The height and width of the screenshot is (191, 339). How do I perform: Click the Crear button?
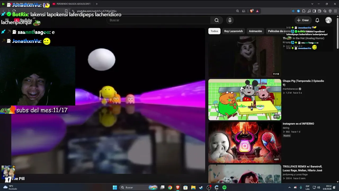(x=303, y=20)
